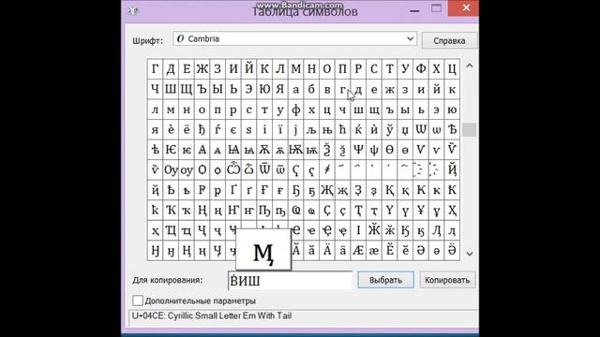Select the lowercase ю character cell
The height and width of the screenshot is (337, 600).
pyautogui.click(x=452, y=110)
